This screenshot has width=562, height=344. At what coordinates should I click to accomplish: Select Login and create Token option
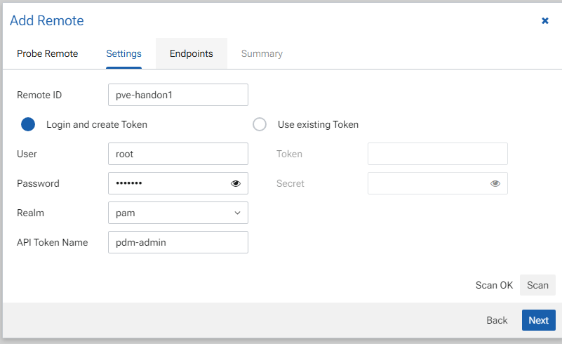coord(28,125)
